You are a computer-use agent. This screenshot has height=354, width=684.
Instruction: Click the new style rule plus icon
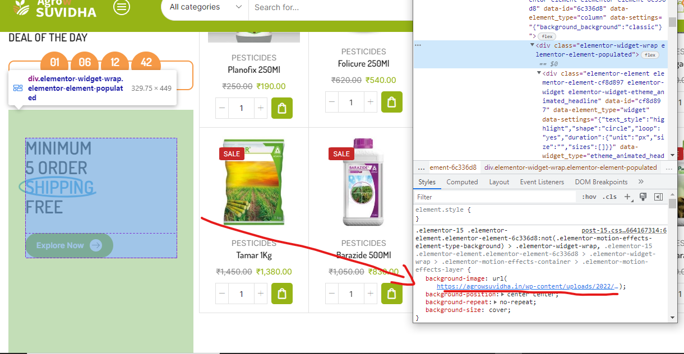(x=627, y=197)
